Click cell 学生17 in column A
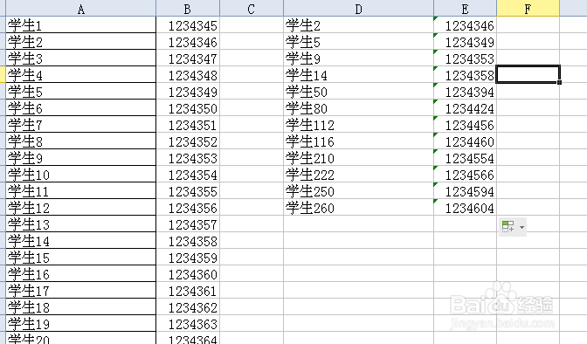 81,290
